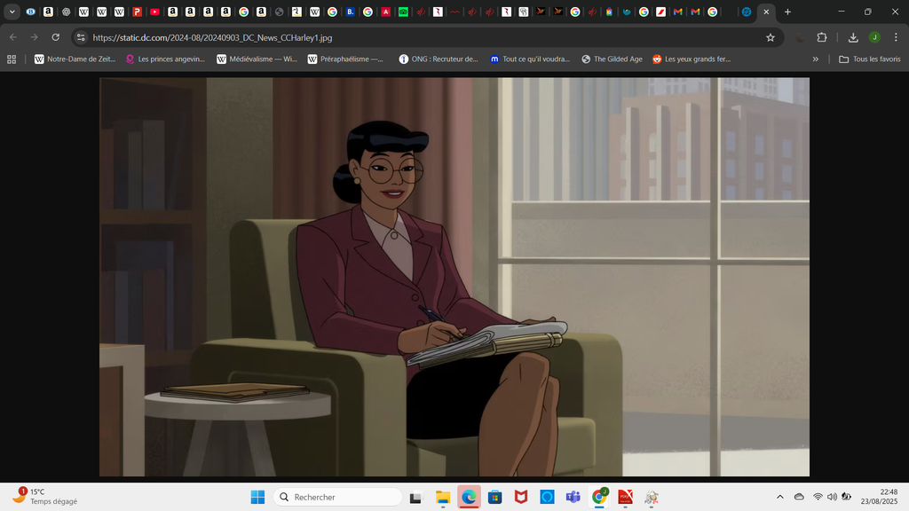Screen dimensions: 909x511
Task: Bookmark this page with the star icon
Action: (771, 37)
